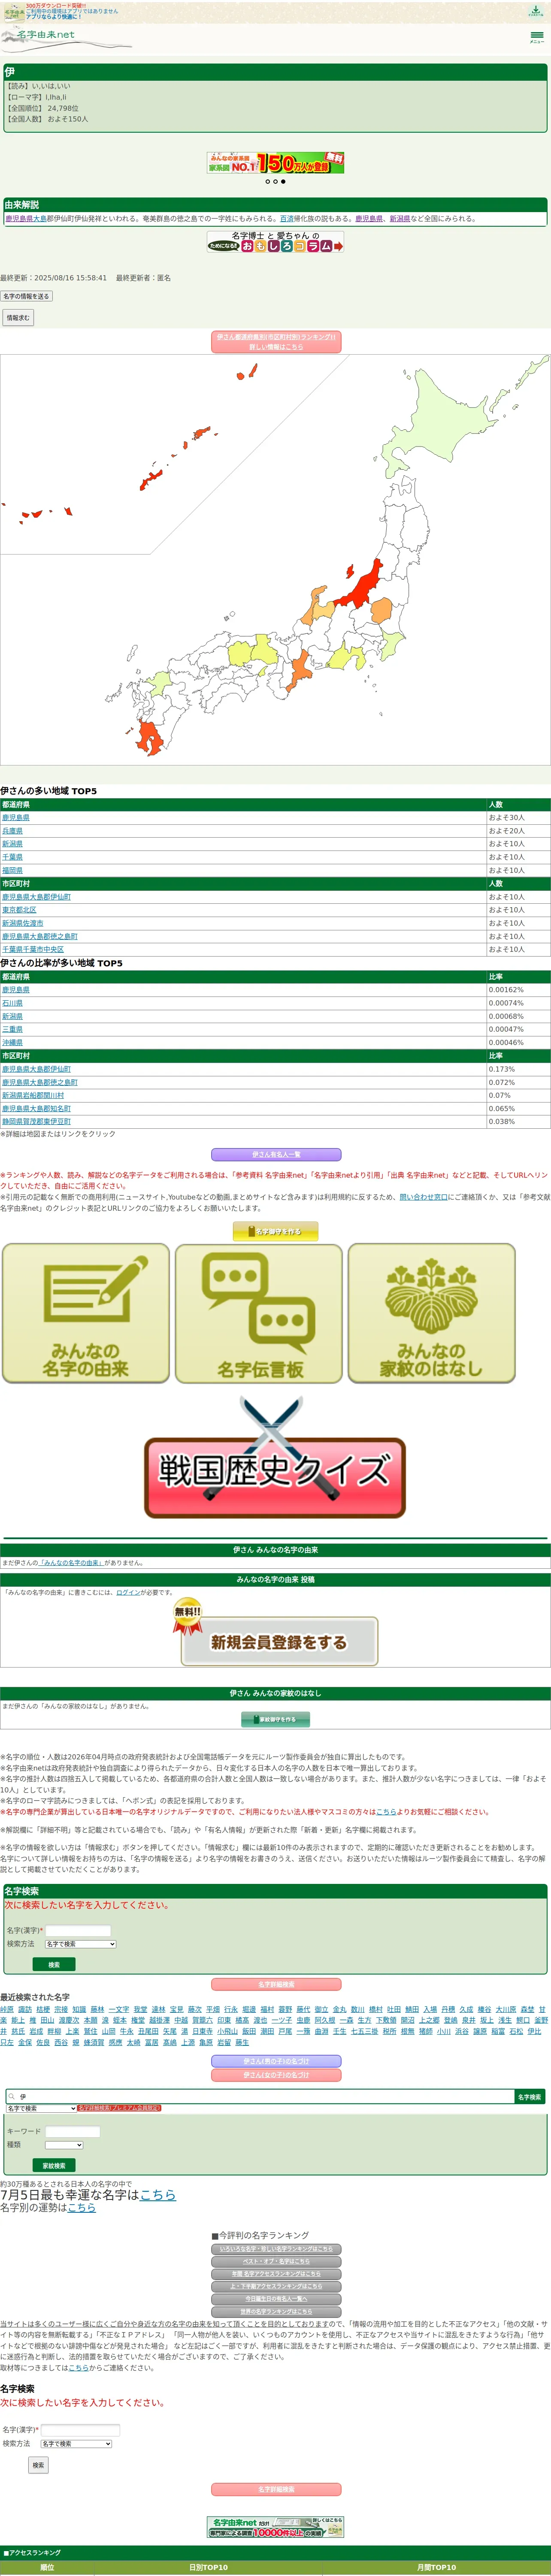Click the bottom 検索 button
This screenshot has width=551, height=2576.
[38, 2465]
